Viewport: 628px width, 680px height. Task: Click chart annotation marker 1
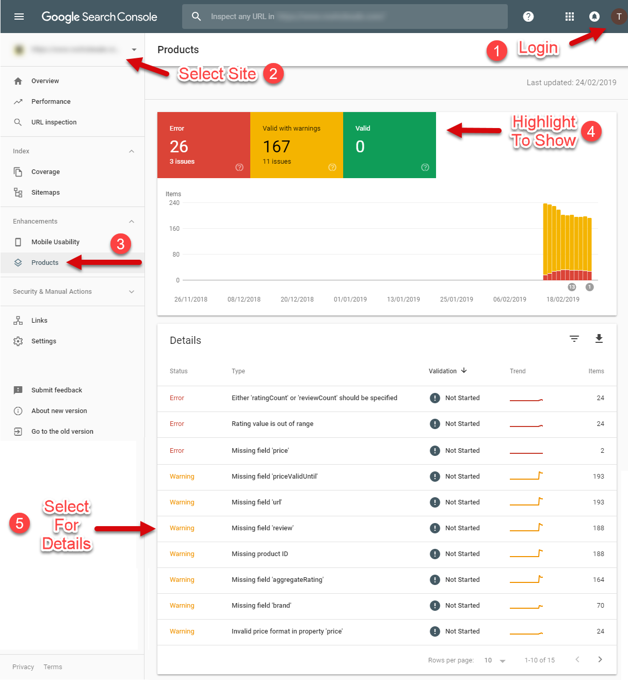click(590, 287)
